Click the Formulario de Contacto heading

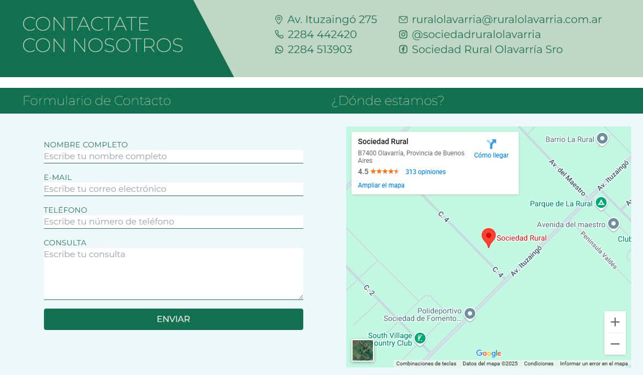[96, 101]
